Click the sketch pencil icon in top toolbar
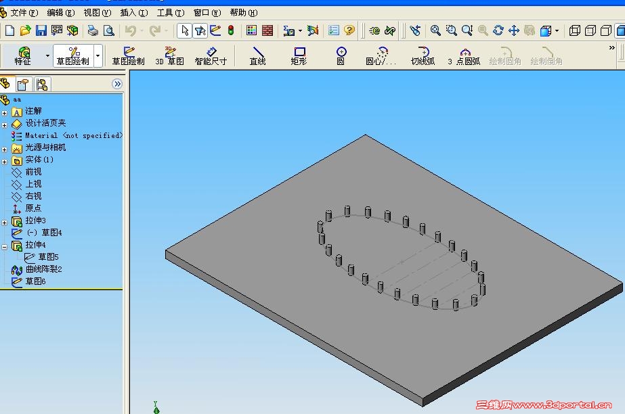Viewport: 625px width, 414px height. coord(215,30)
